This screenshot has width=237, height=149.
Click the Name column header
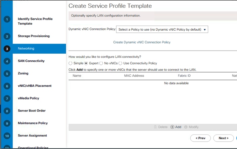(77, 76)
